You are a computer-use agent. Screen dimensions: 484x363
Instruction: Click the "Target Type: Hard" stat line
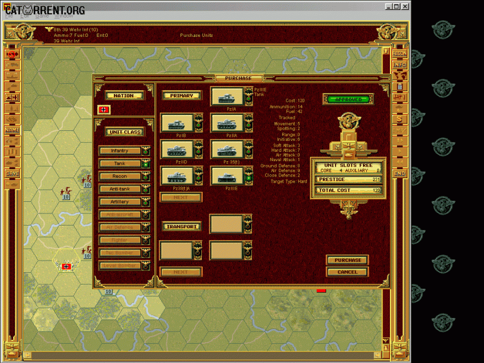pos(289,182)
